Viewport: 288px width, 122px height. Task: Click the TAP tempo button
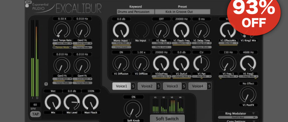35,114
